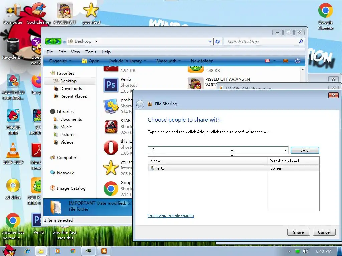Toggle the preview pane icon in the toolbar
The height and width of the screenshot is (256, 342).
point(286,61)
